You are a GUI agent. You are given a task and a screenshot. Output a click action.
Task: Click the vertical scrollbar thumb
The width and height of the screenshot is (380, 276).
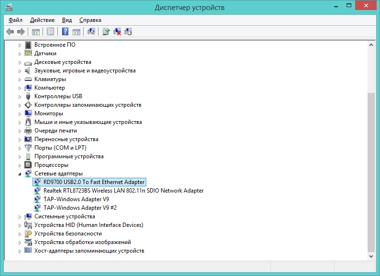point(371,172)
